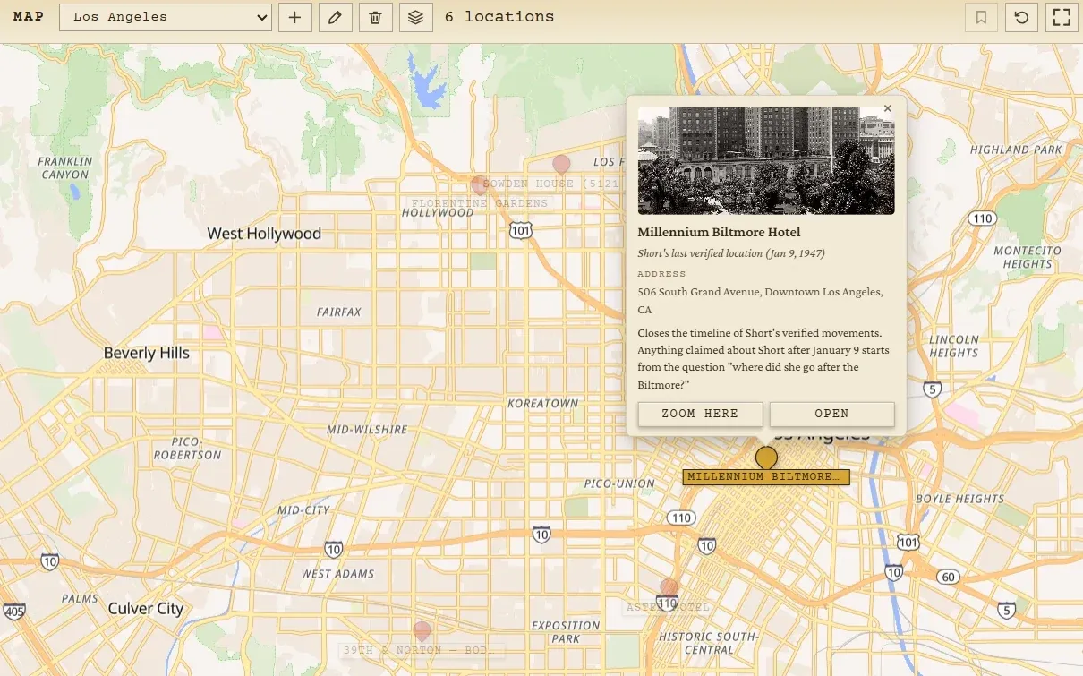Click the trash delete icon
1083x676 pixels.
tap(376, 17)
